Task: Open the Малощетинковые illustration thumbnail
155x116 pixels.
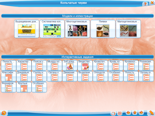Action: click(x=128, y=29)
